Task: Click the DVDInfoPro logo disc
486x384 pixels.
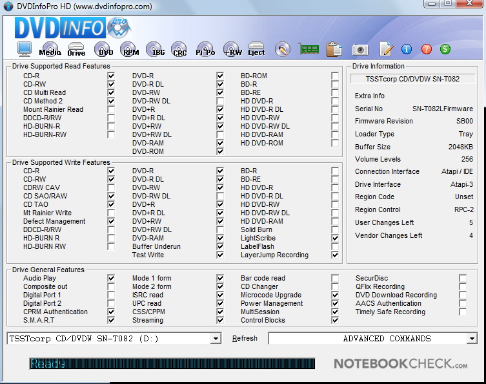Action: click(x=119, y=28)
